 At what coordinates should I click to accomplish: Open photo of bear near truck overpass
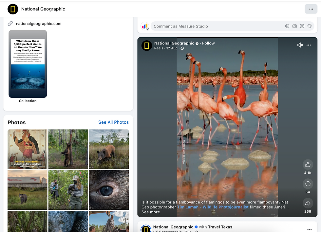pyautogui.click(x=28, y=190)
